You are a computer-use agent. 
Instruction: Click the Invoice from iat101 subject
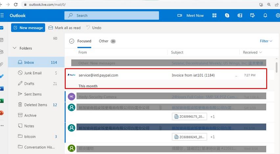193,75
